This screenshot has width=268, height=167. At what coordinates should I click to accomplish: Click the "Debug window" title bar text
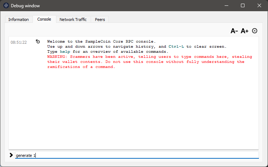pos(25,6)
